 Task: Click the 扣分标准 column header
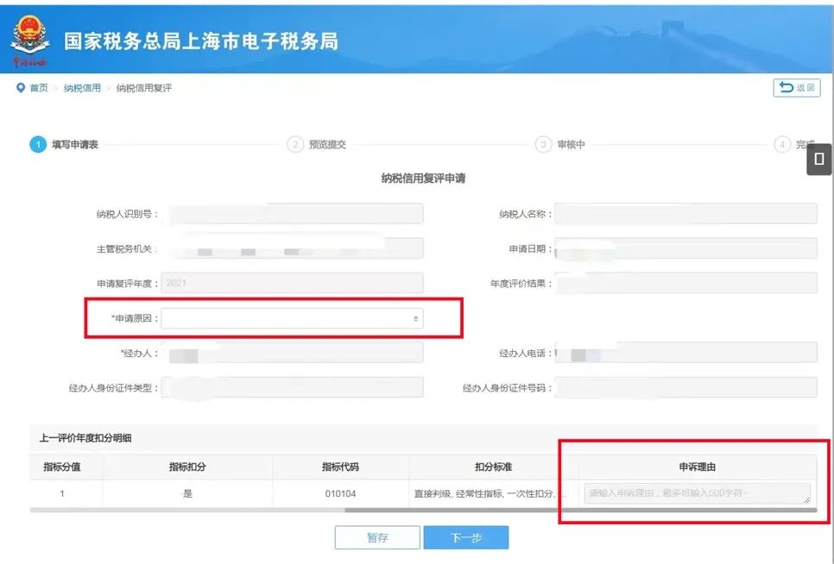(x=494, y=467)
